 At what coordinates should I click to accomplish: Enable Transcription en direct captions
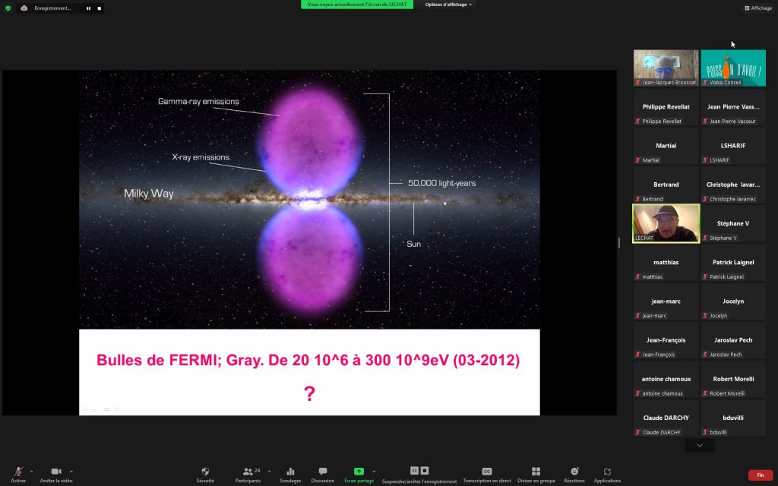(x=487, y=474)
